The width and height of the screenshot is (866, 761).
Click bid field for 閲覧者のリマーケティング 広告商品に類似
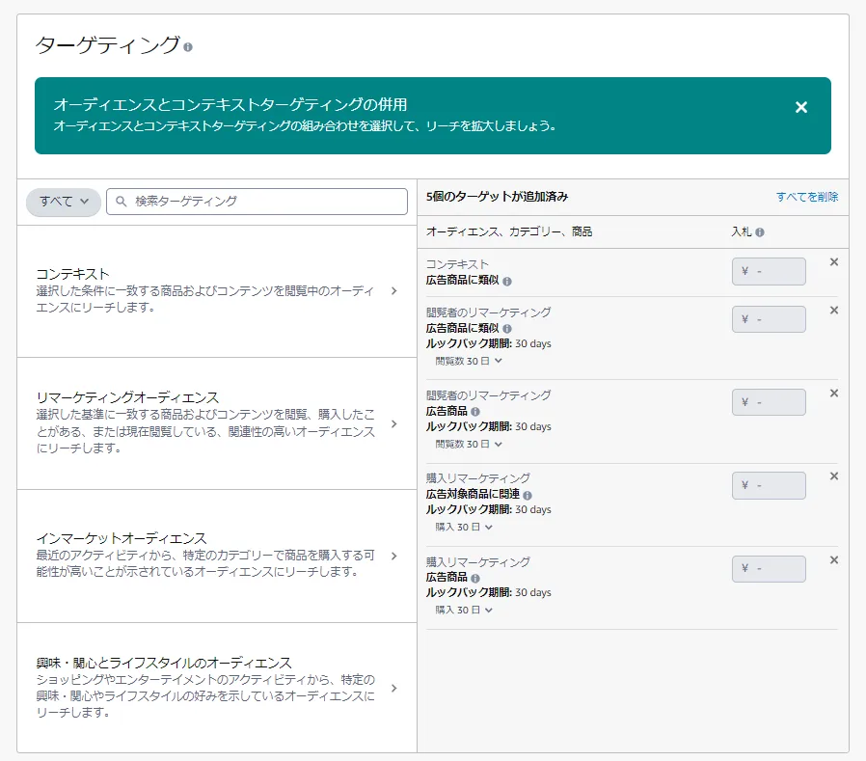[x=769, y=320]
